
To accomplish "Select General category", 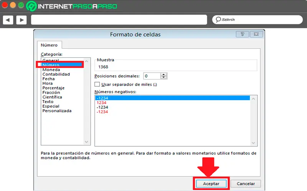I will click(x=51, y=60).
